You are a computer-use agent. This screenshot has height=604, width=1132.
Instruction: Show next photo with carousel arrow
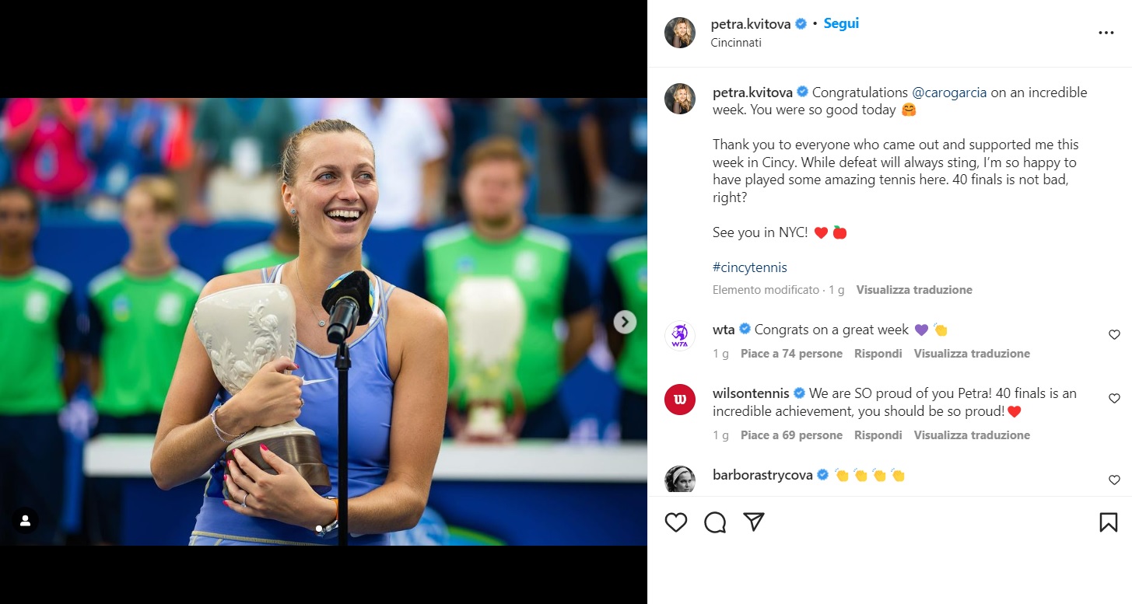pos(625,322)
